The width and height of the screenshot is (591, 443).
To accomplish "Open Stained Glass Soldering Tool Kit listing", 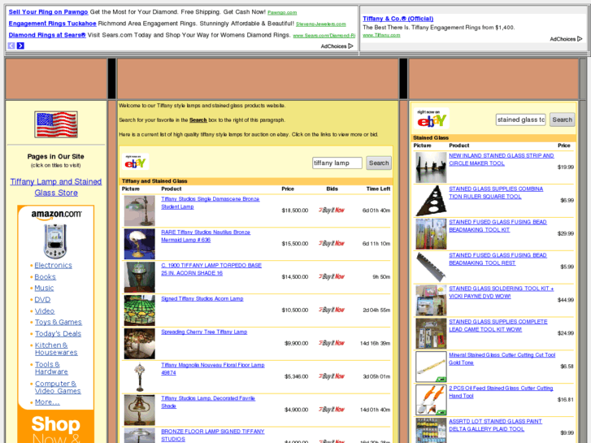I will tap(502, 292).
